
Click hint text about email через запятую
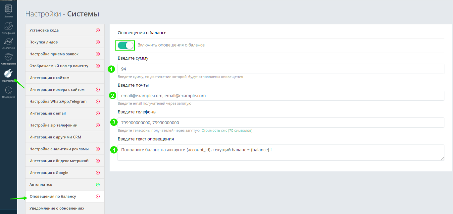pos(154,104)
